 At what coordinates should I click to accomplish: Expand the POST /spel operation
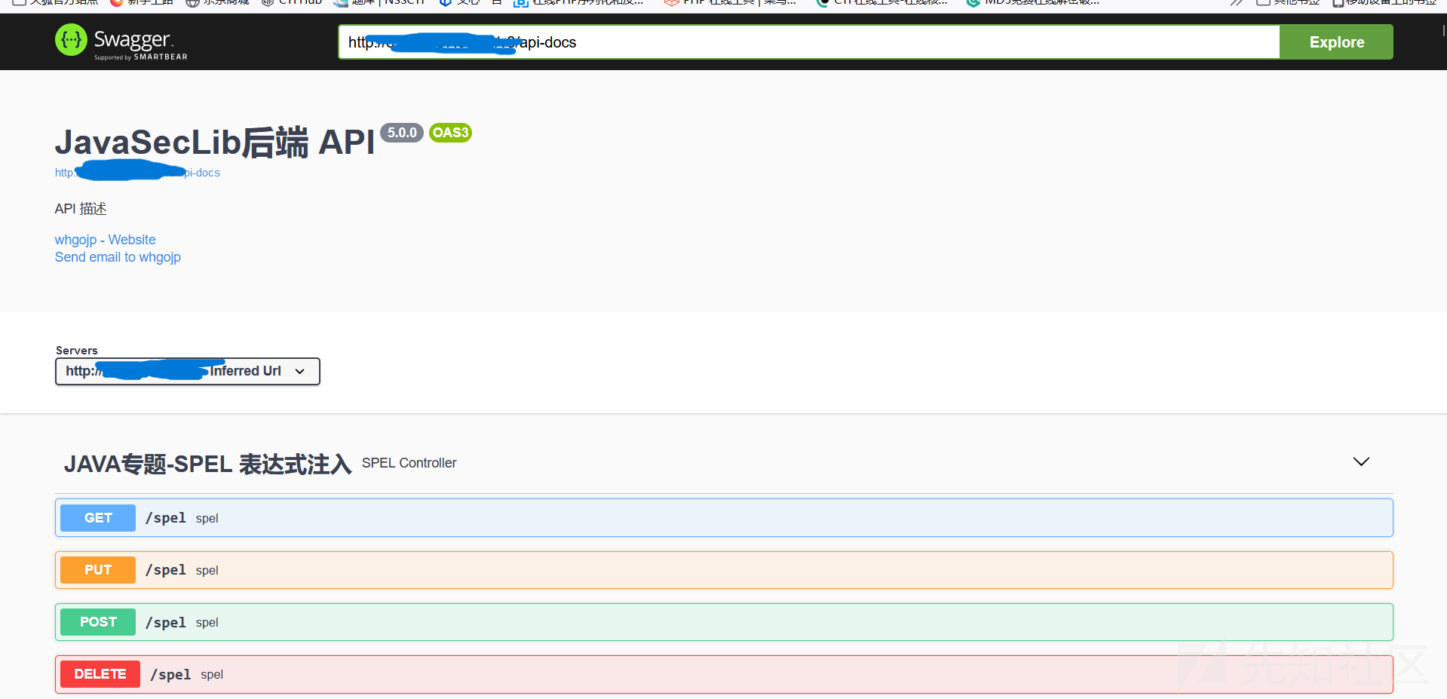pos(724,622)
